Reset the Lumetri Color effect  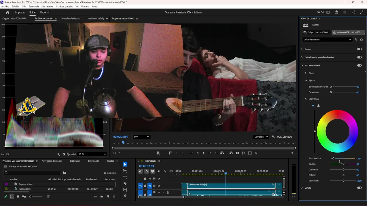click(x=361, y=39)
